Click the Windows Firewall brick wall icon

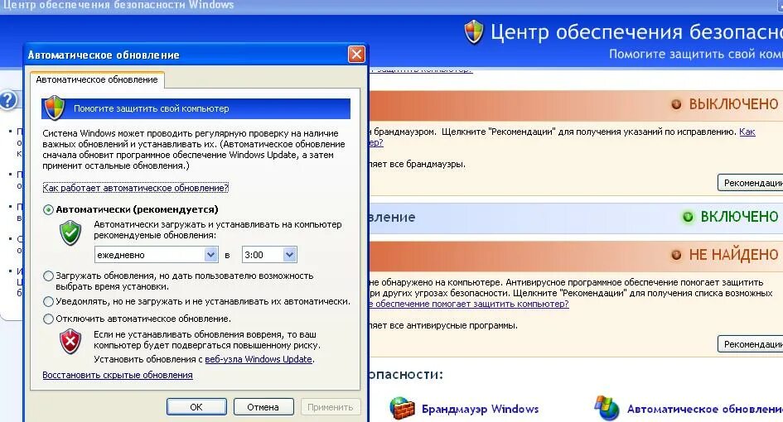[402, 408]
